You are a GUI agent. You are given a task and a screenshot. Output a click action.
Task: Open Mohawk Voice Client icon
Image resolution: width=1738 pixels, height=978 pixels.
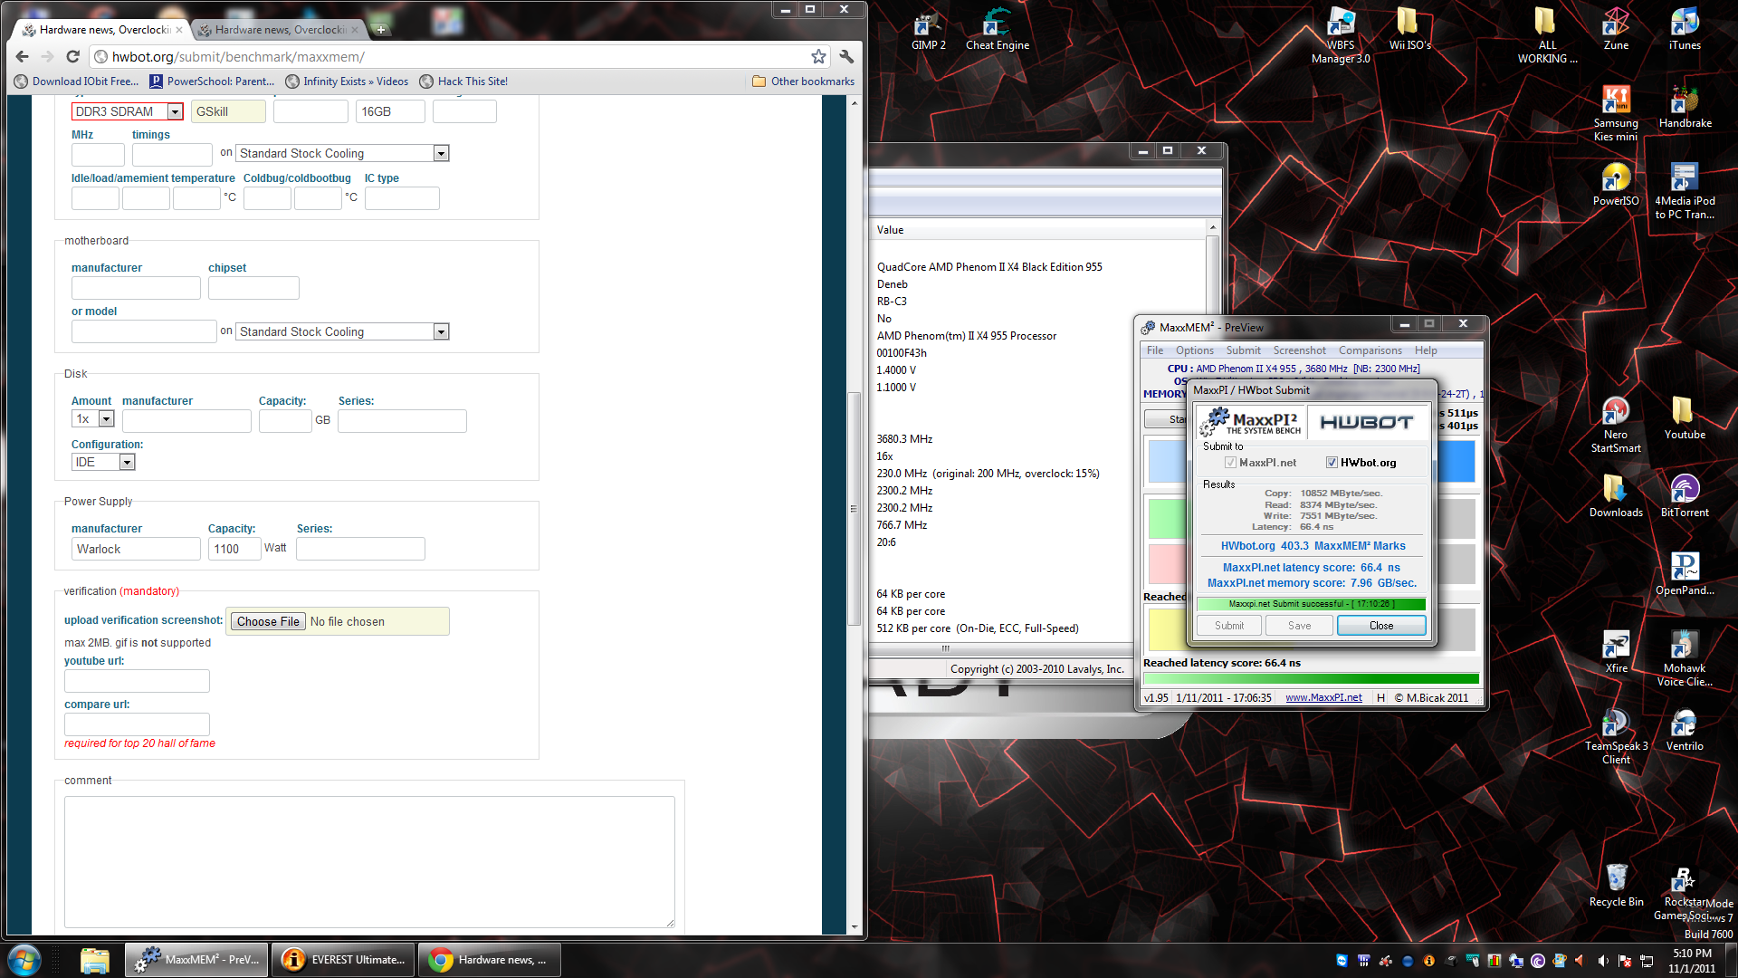click(1685, 658)
